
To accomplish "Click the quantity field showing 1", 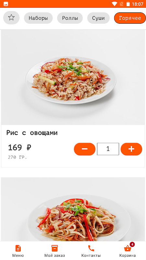I will [x=108, y=149].
